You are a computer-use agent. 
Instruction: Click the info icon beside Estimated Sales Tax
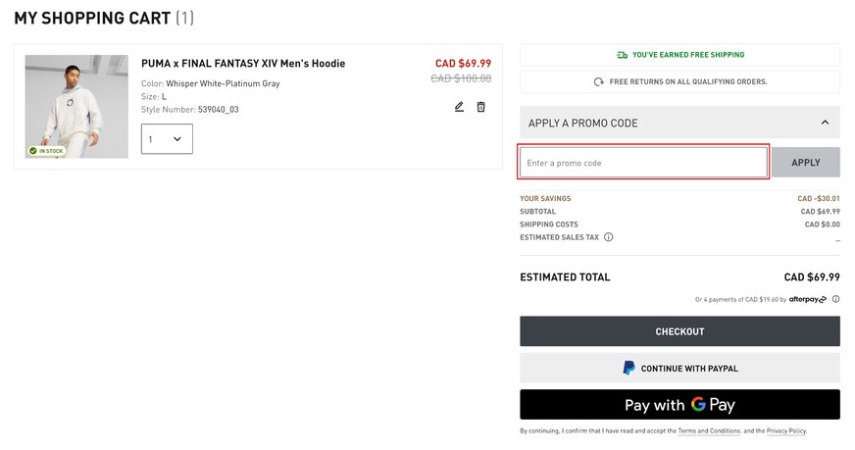point(609,237)
